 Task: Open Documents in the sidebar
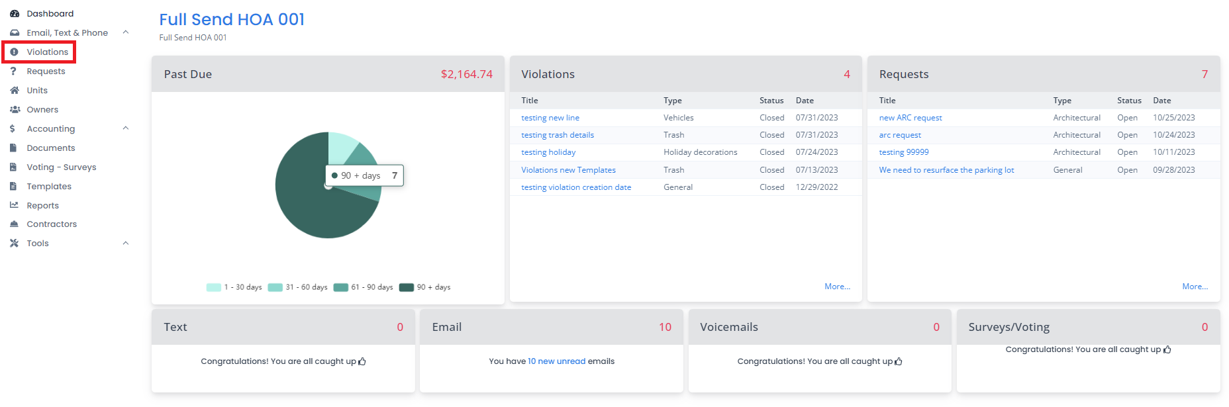click(x=51, y=148)
